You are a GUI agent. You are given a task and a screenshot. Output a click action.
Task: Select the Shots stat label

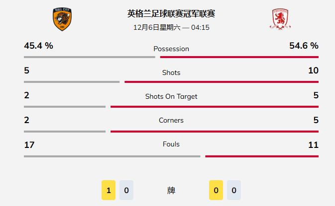point(171,72)
